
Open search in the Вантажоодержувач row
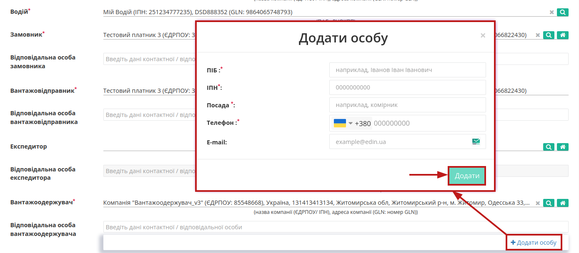549,203
